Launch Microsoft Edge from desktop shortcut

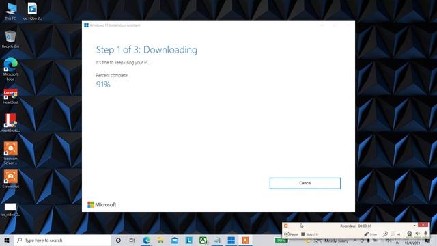[11, 69]
